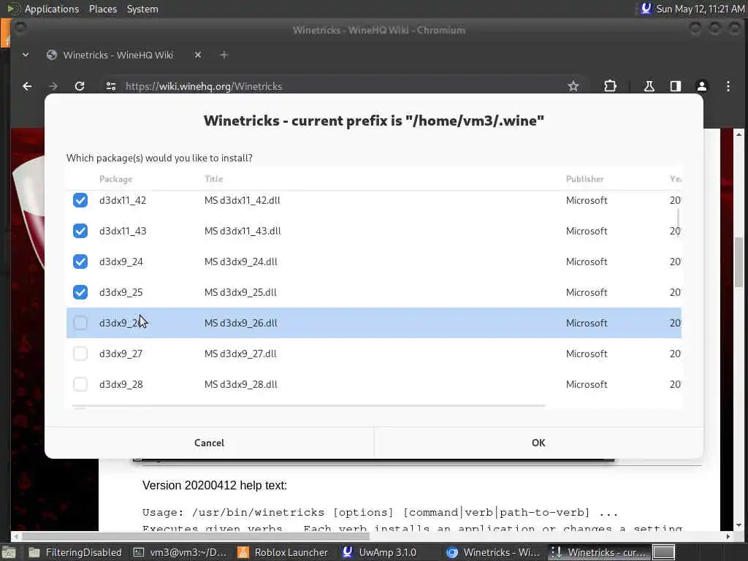Image resolution: width=748 pixels, height=561 pixels.
Task: Switch to Winetricks - WineHQ Wiki tab
Action: point(118,55)
